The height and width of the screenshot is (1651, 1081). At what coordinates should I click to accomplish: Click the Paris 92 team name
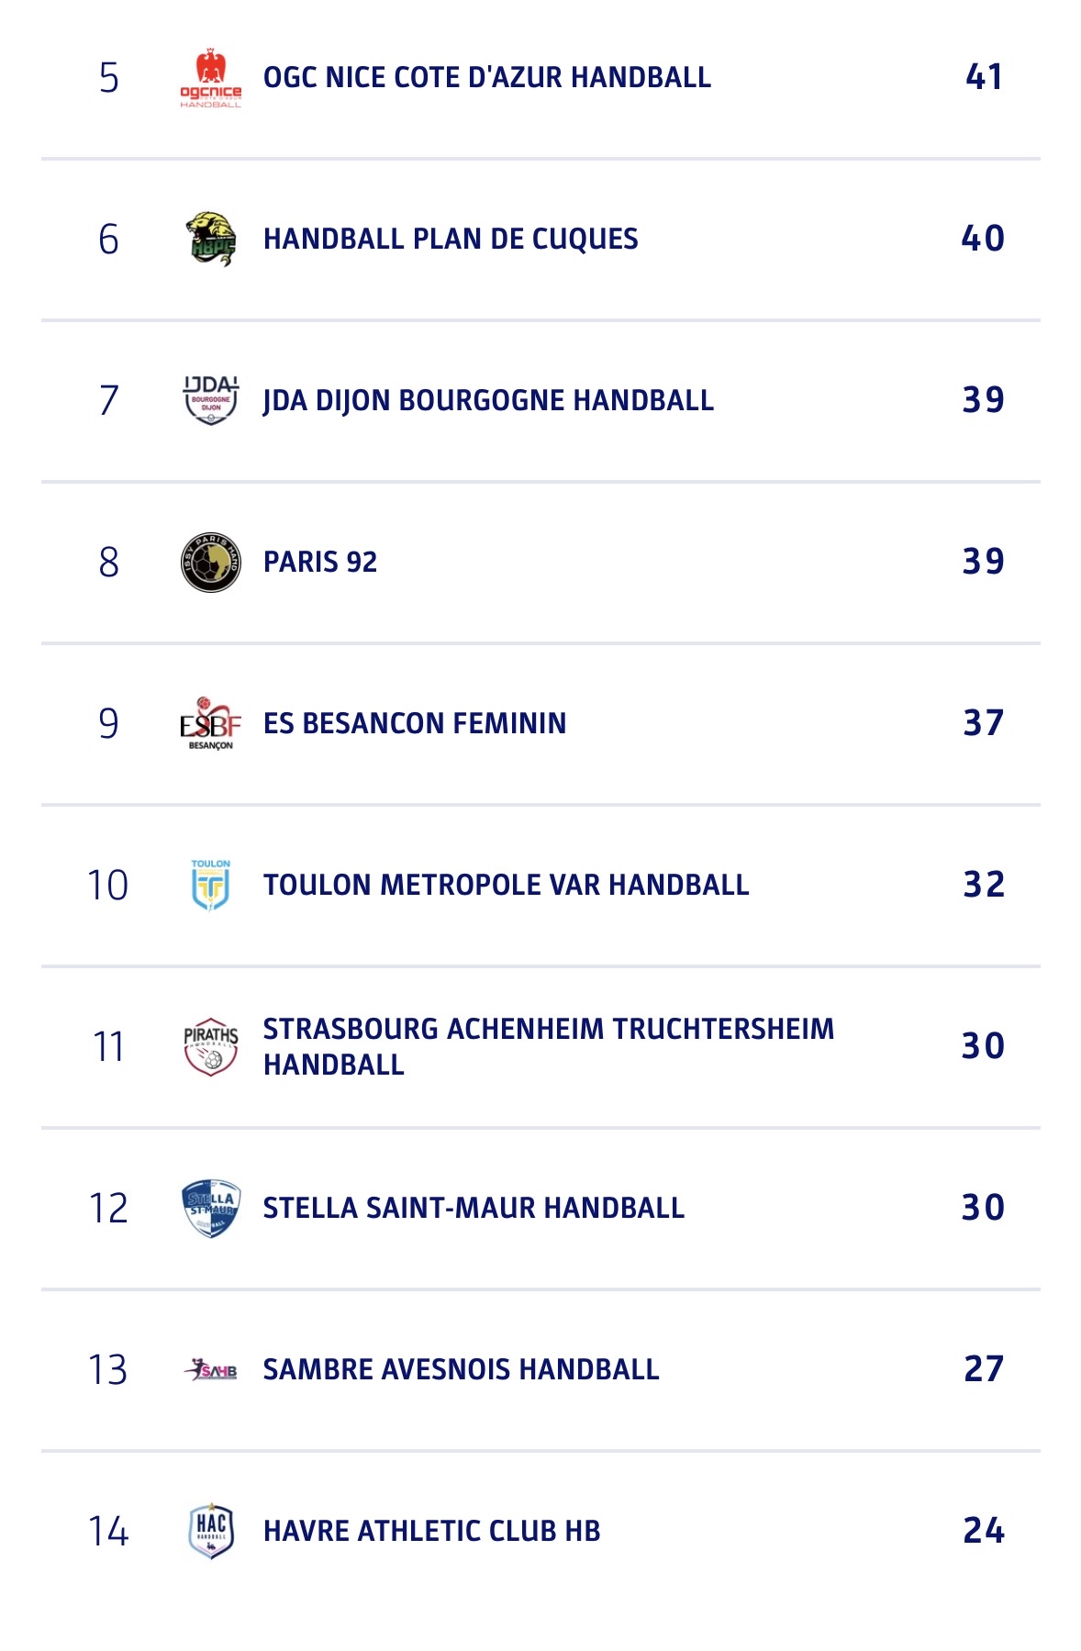(319, 562)
